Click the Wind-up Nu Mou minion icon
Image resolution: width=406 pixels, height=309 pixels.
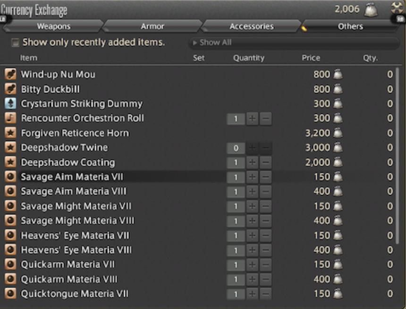coord(10,74)
